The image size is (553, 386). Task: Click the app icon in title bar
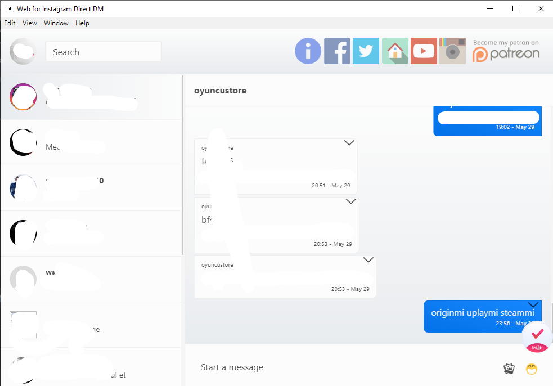[10, 9]
